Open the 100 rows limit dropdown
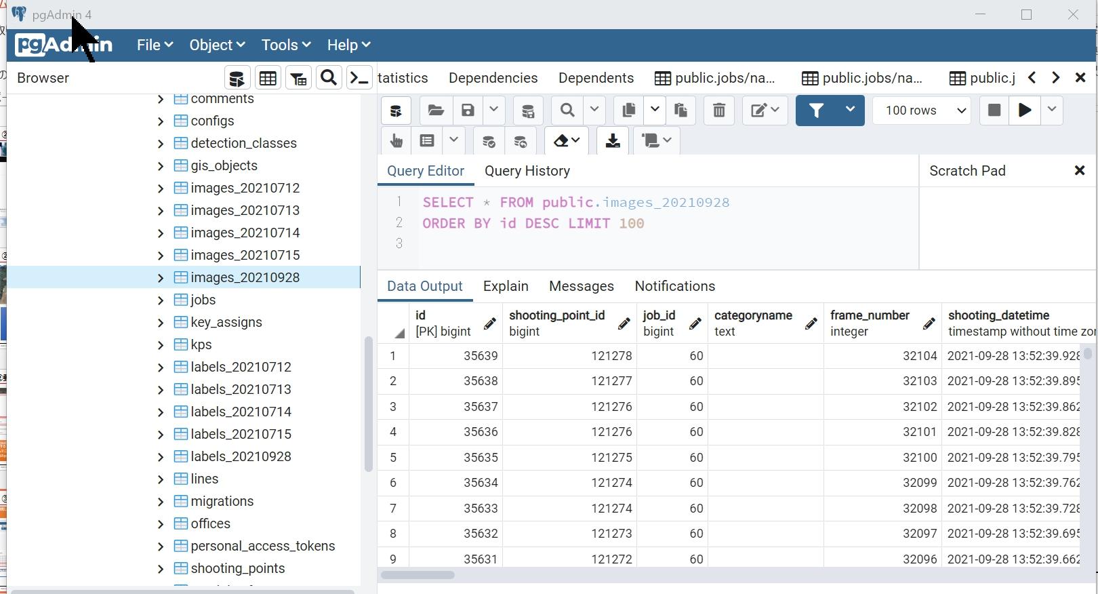The image size is (1098, 594). (x=922, y=111)
